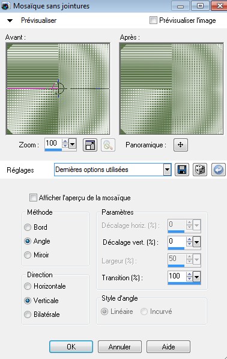Confirm the effect with the OK button
227x359 pixels.
click(x=71, y=346)
